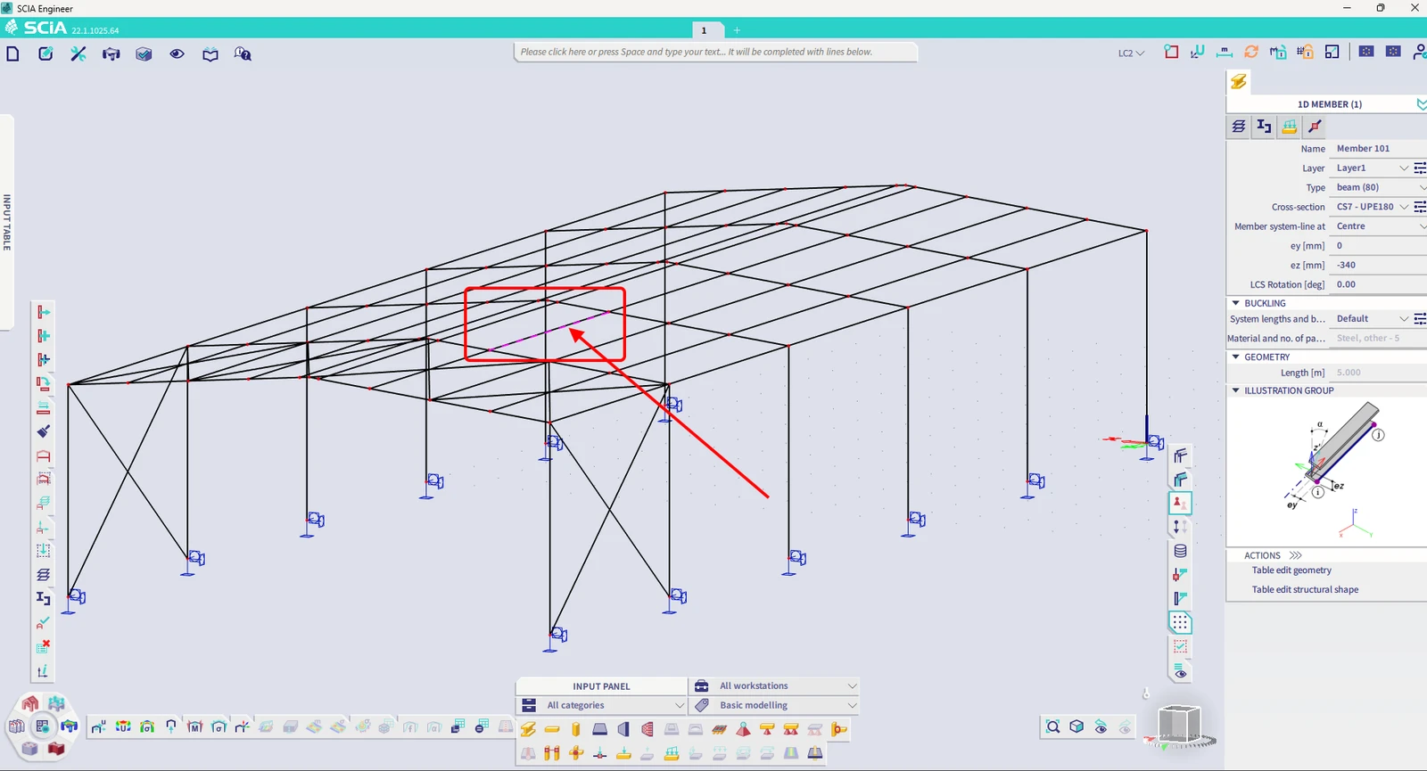Open the Libraries open-book icon
This screenshot has height=771, width=1427.
[210, 54]
